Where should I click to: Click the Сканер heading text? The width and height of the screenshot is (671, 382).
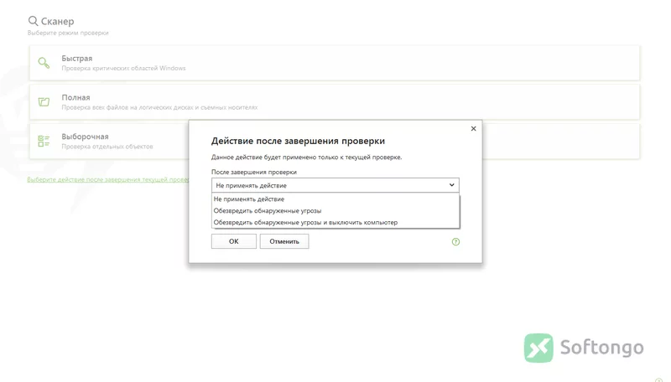coord(57,21)
